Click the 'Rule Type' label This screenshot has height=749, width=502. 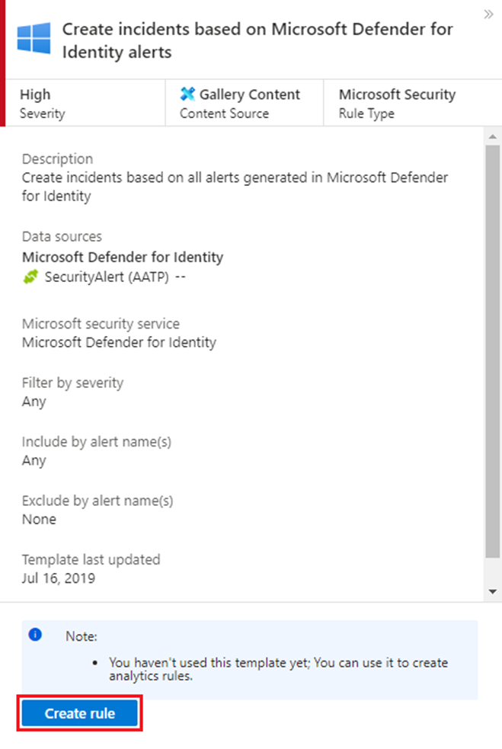click(x=366, y=114)
